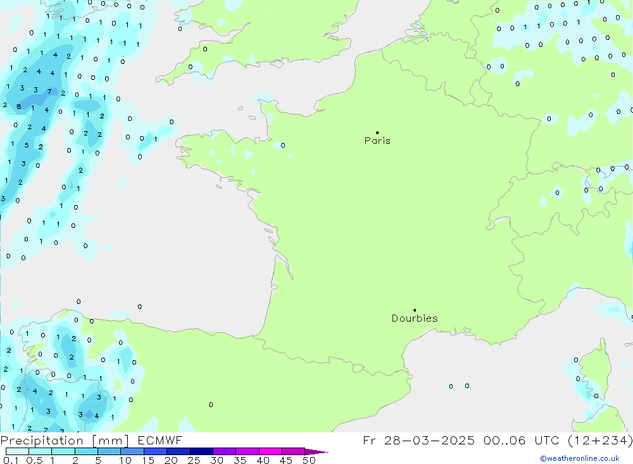
Task: Pick the 10–15 mm legend color swatch
Action: pyautogui.click(x=132, y=451)
